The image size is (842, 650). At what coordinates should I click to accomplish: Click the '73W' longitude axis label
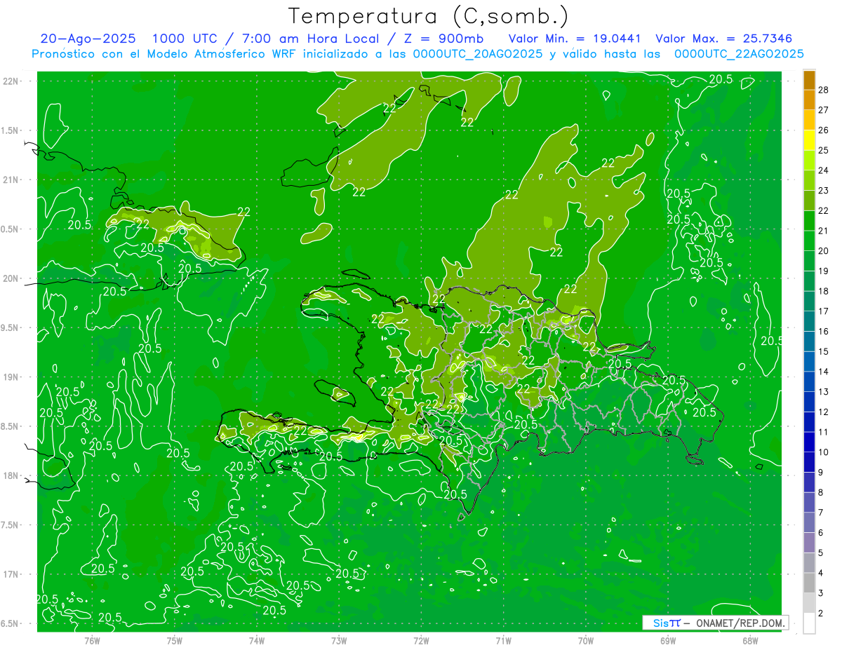[339, 640]
